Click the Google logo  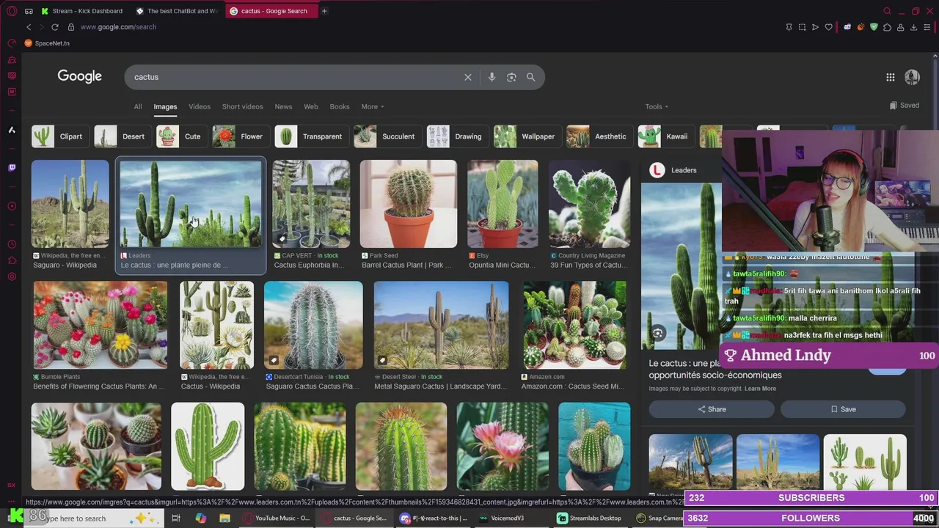click(x=80, y=76)
